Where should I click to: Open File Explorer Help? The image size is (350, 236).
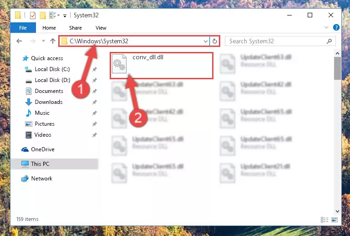click(x=336, y=27)
